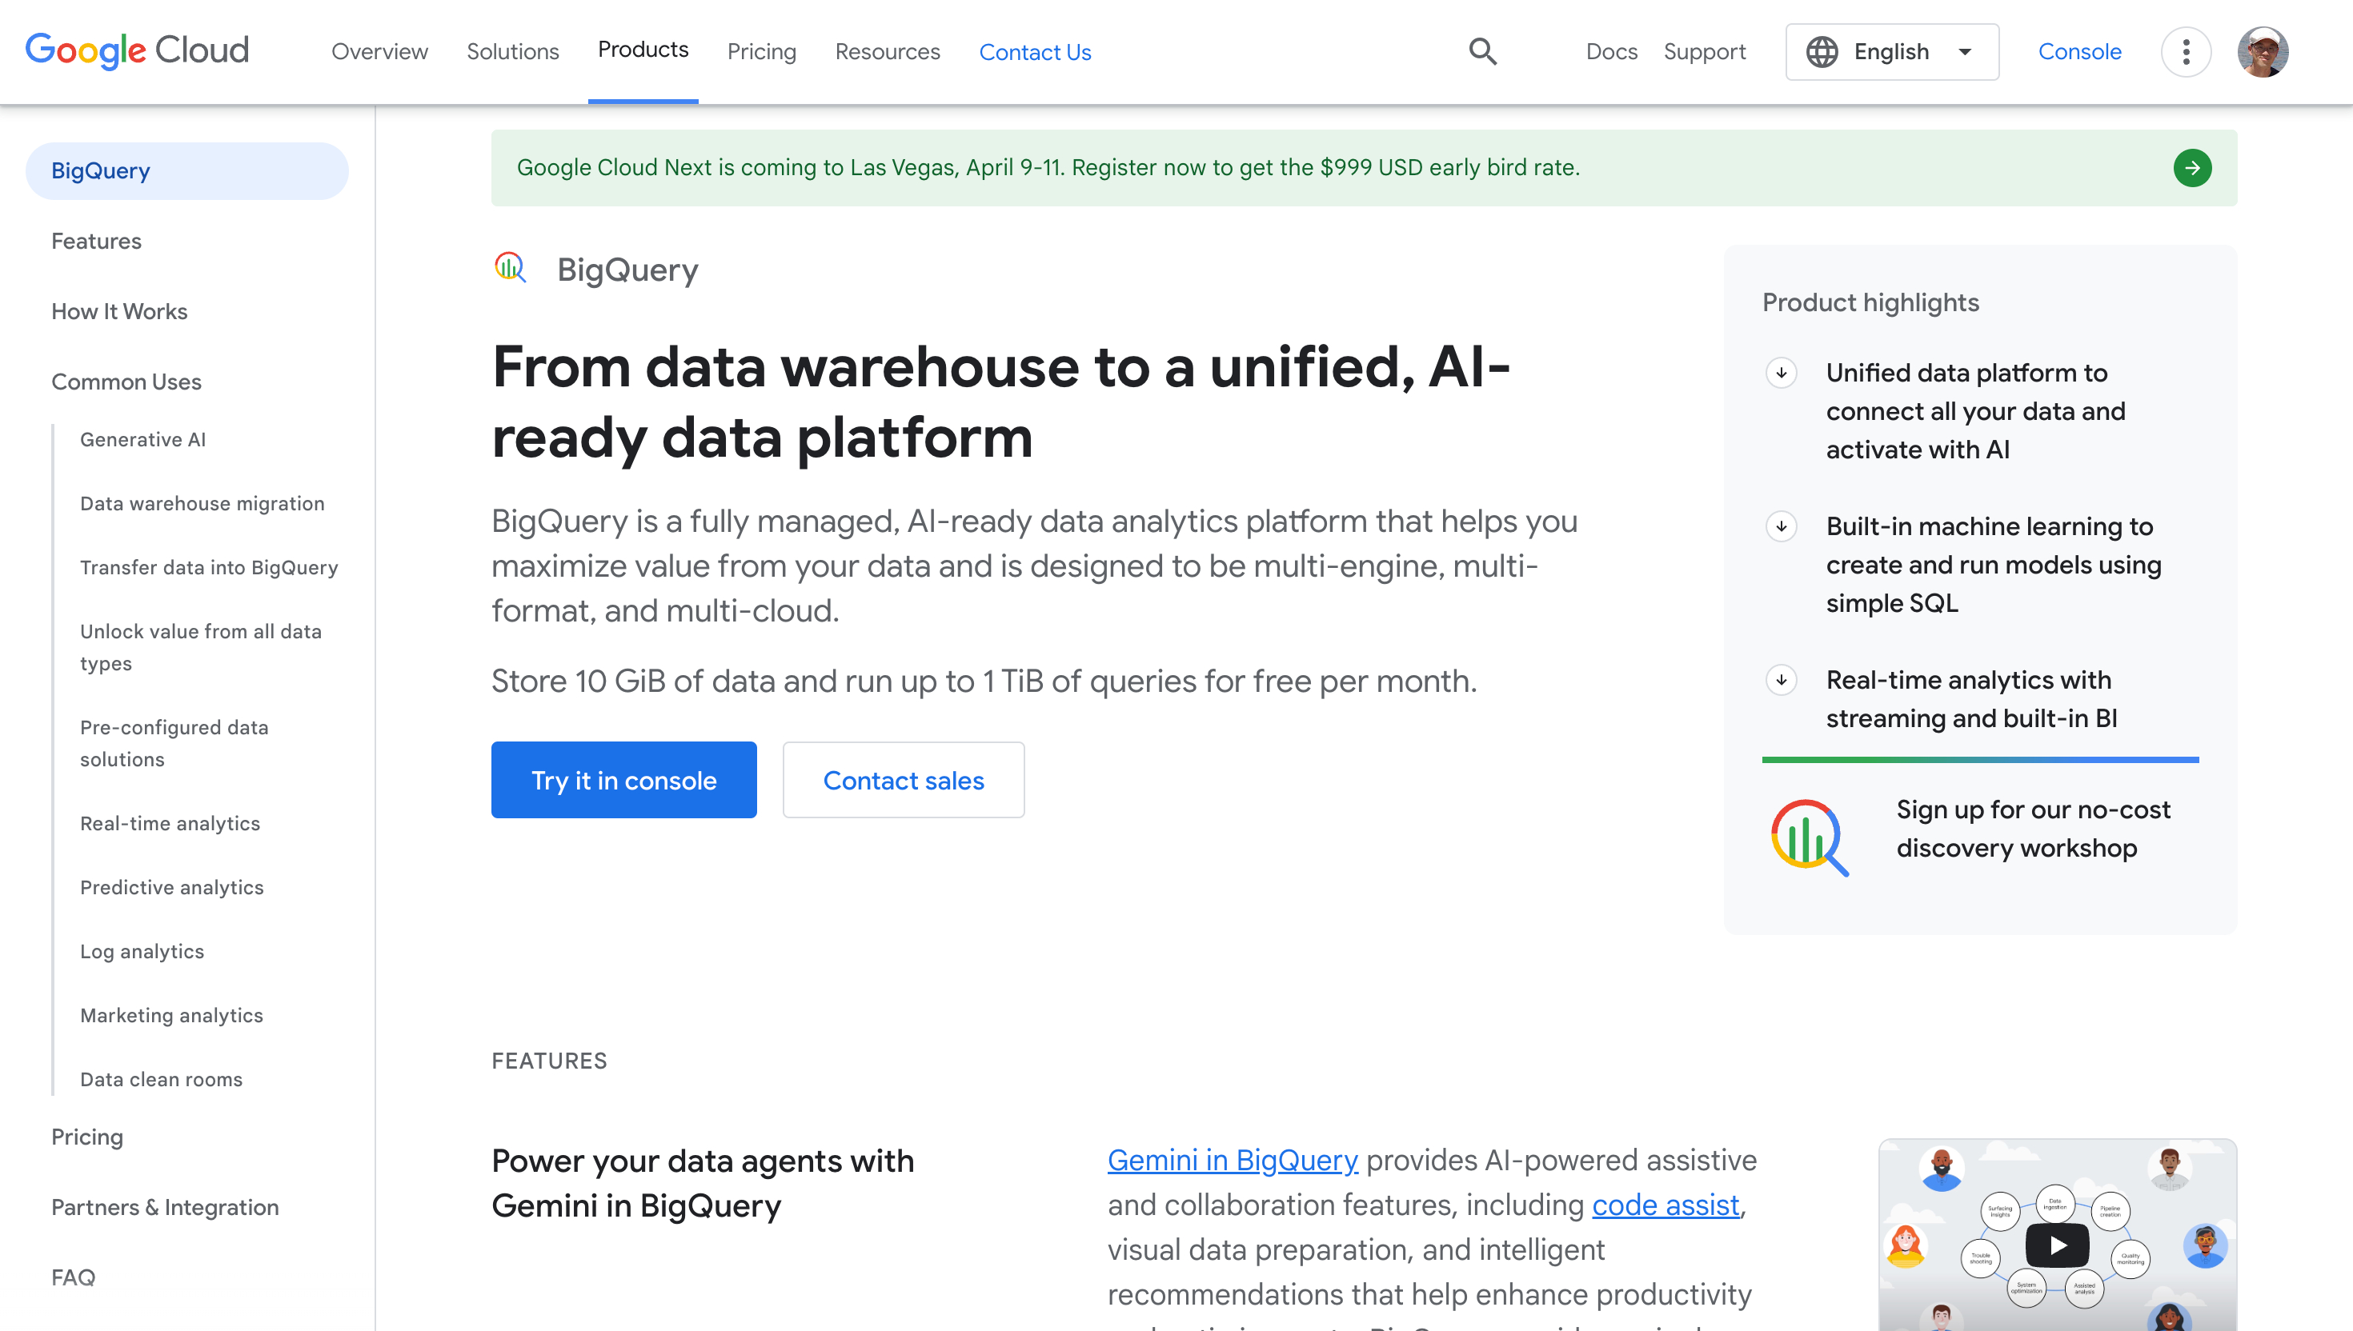Click Sign up for no-cost discovery workshop
The width and height of the screenshot is (2353, 1331).
click(2033, 829)
